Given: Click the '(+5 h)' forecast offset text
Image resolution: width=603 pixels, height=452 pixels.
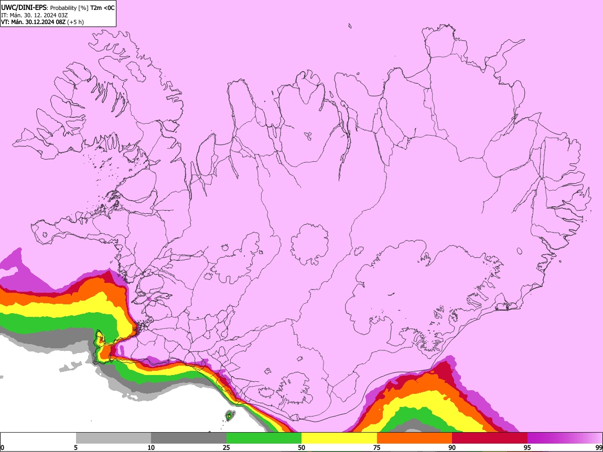Looking at the screenshot, I should (76, 22).
